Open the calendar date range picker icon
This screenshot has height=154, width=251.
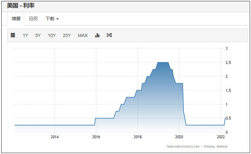pos(13,35)
